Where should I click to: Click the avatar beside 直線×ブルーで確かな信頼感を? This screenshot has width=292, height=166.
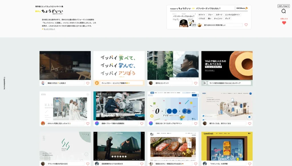point(97,123)
